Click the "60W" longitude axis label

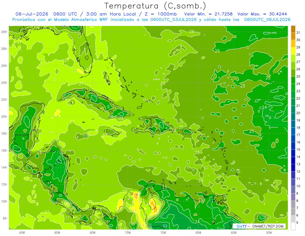[x=234, y=233]
